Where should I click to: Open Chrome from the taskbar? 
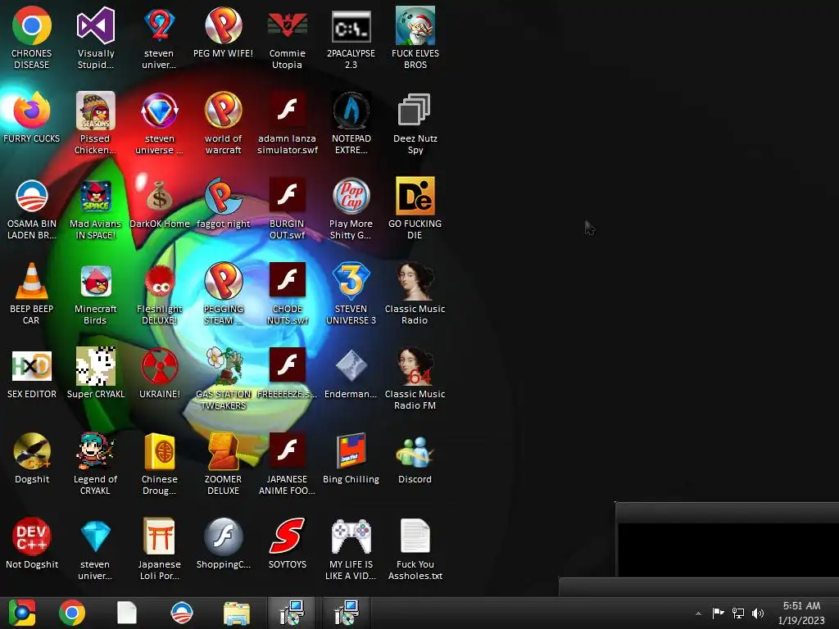72,613
